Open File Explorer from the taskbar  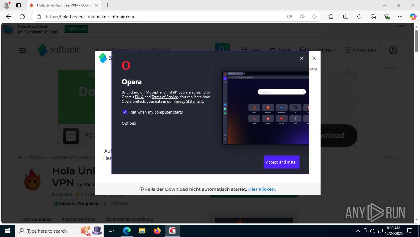tap(142, 231)
